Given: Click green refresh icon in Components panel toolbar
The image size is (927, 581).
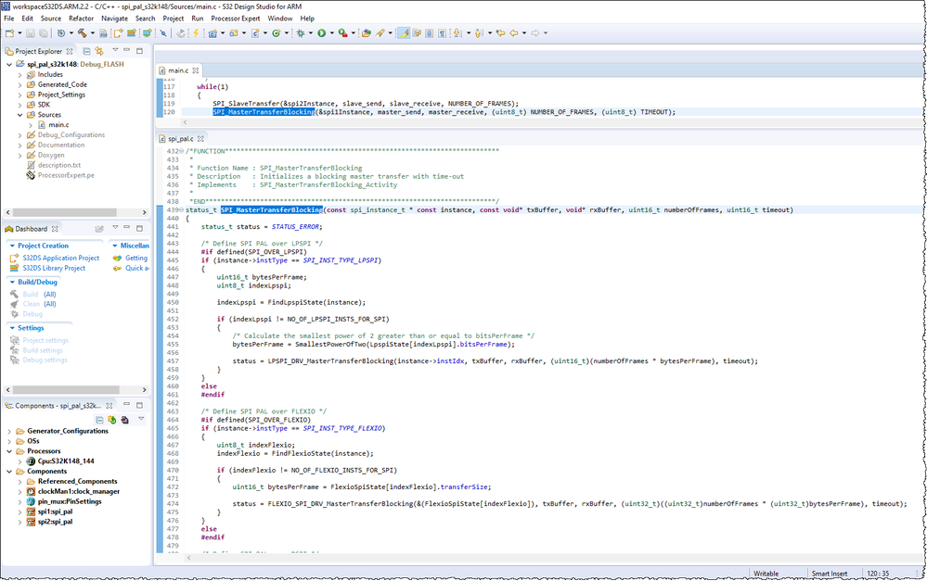Looking at the screenshot, I should point(111,420).
